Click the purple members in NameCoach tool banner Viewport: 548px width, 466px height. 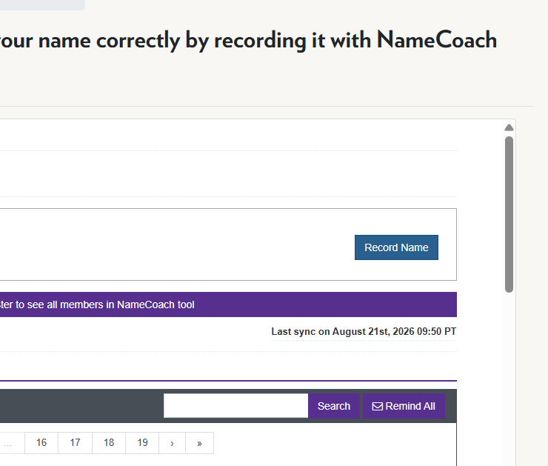[228, 304]
